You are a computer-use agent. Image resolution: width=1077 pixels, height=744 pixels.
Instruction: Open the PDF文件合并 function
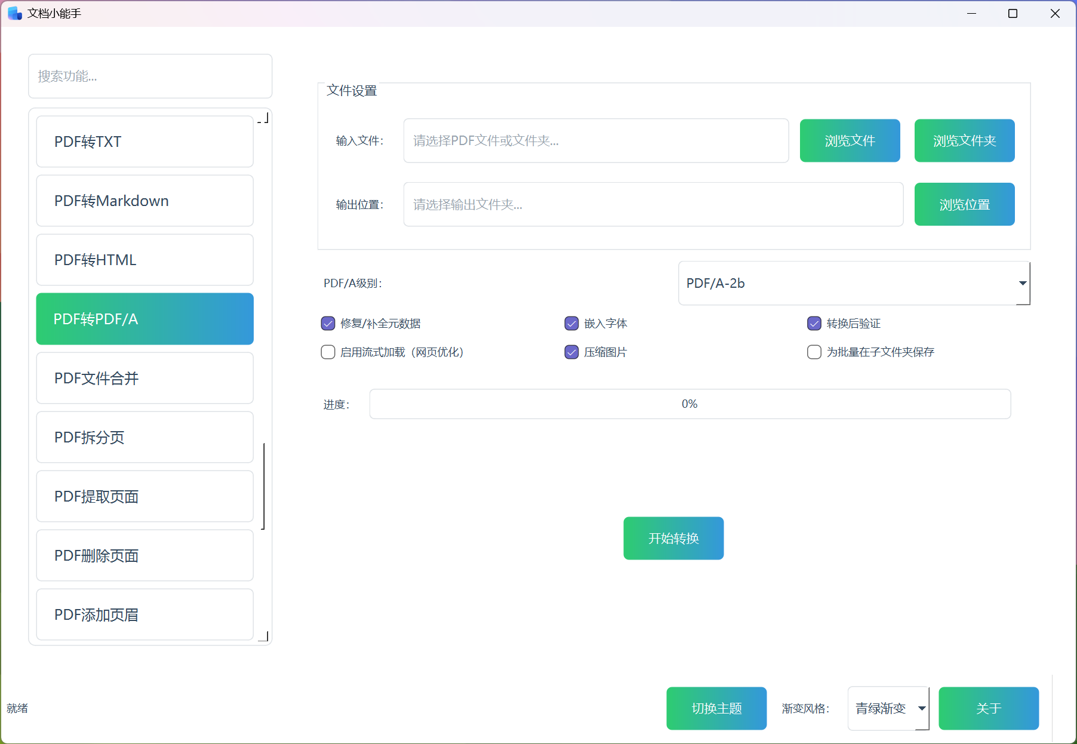coord(144,378)
